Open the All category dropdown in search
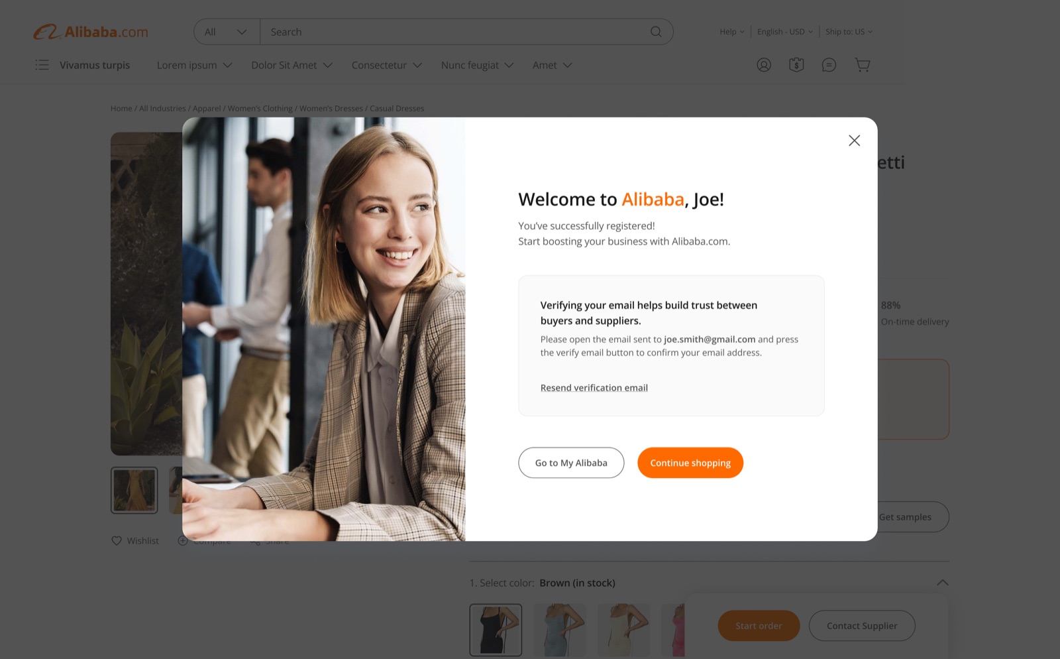 click(x=227, y=32)
